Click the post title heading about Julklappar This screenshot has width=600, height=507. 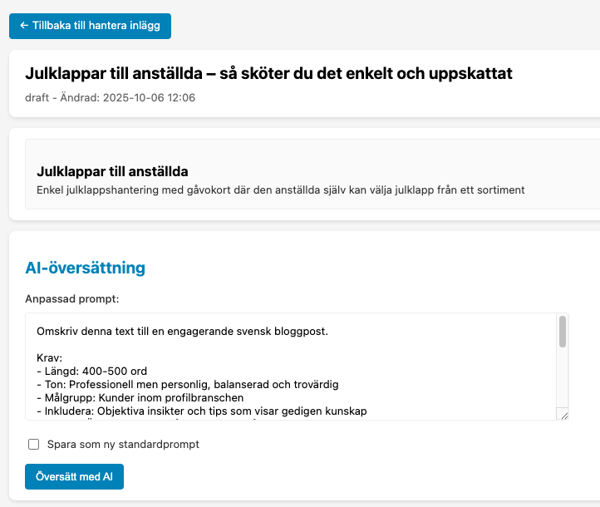pyautogui.click(x=268, y=74)
